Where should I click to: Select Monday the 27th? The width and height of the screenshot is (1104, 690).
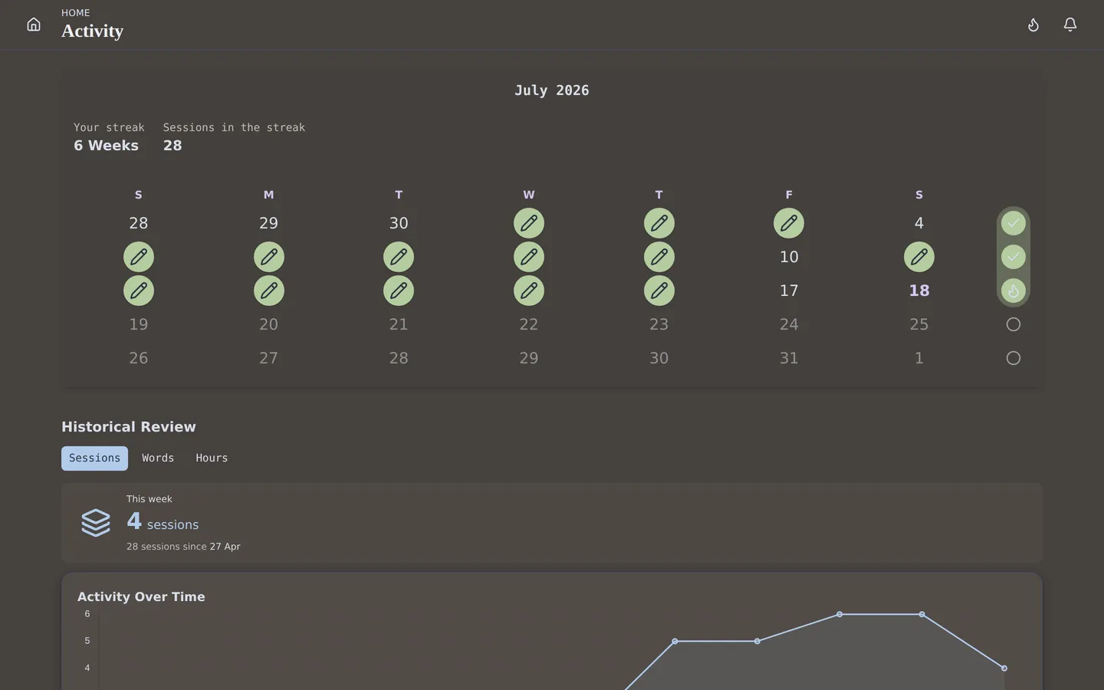tap(269, 358)
